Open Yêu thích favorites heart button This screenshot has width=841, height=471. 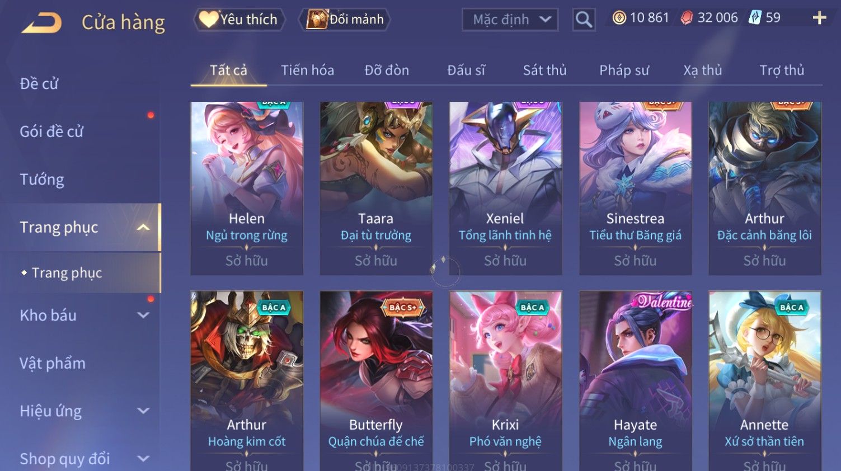[239, 20]
